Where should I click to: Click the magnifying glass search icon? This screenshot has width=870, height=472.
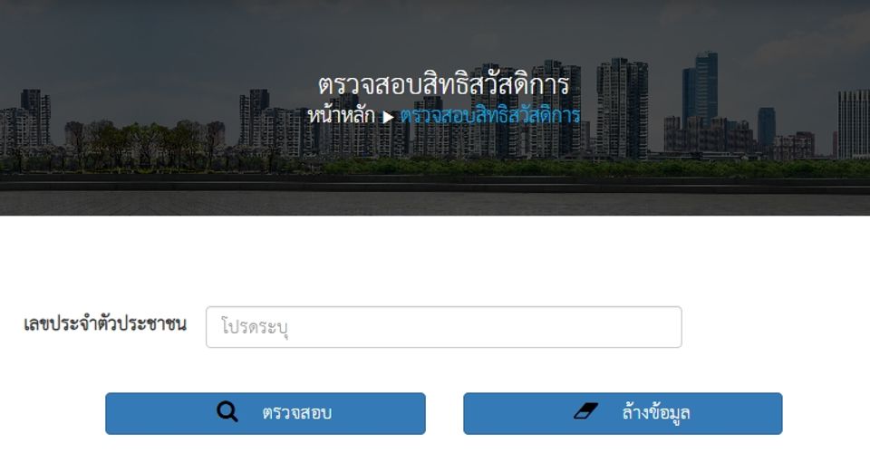click(227, 412)
